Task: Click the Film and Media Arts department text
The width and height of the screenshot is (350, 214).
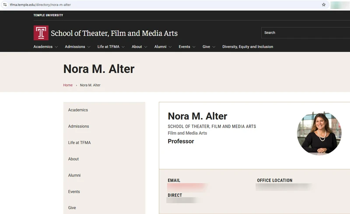Action: (x=187, y=133)
